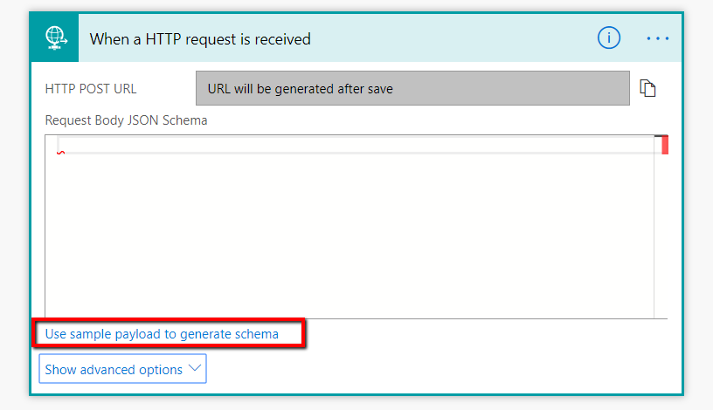The height and width of the screenshot is (410, 713).
Task: Open the info icon in the card header
Action: [608, 38]
